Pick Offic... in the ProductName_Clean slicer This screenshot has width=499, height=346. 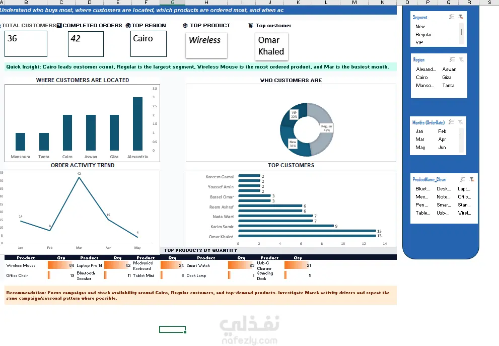click(x=465, y=197)
